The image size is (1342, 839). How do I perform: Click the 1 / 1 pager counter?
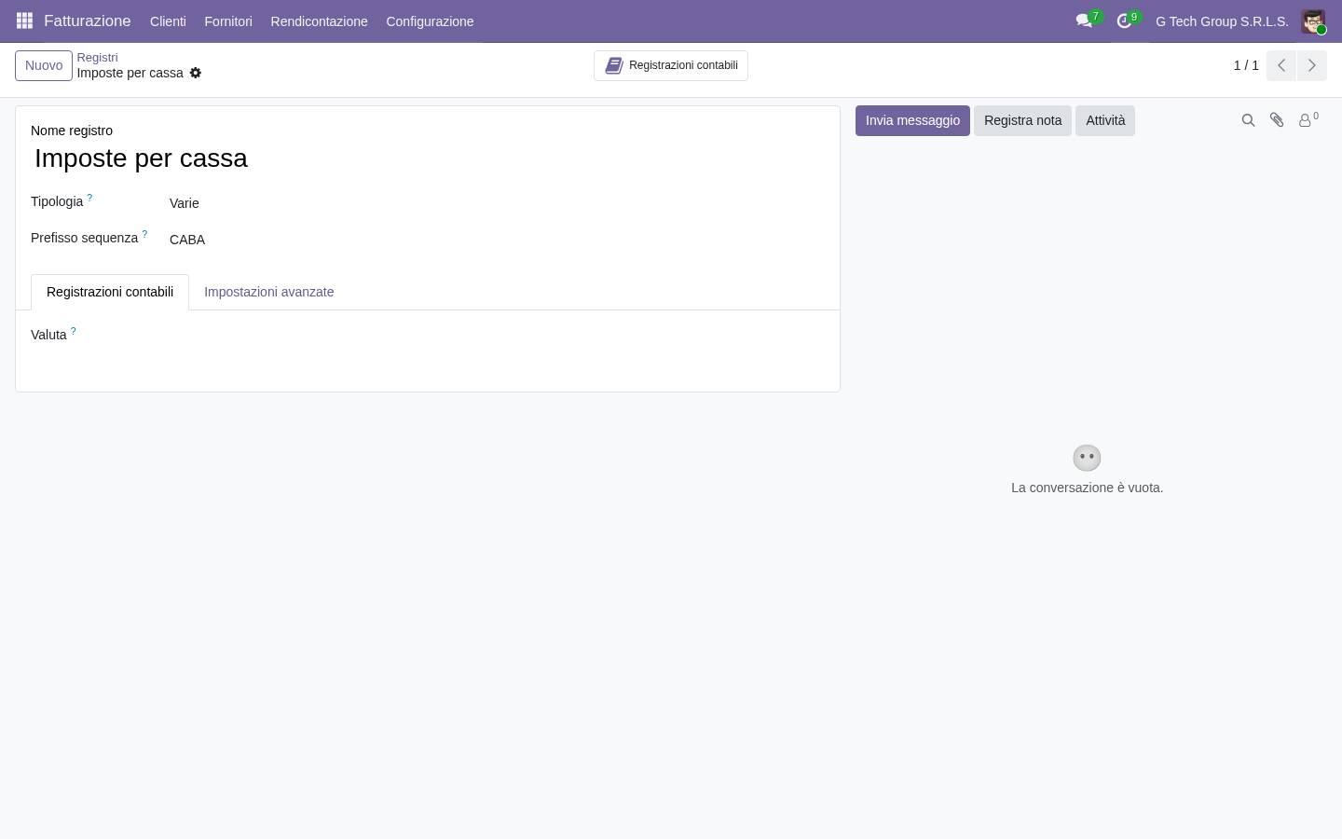click(x=1246, y=65)
